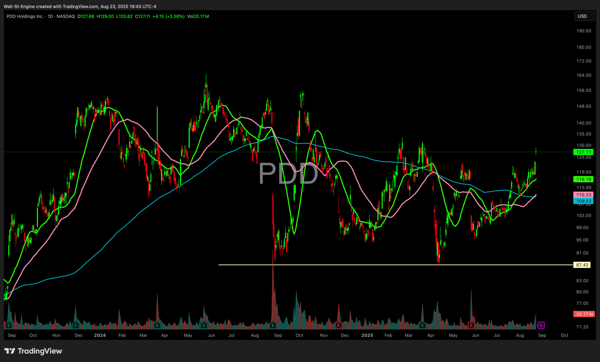This screenshot has height=362, width=600.
Task: Click the red 20.17 M volume label
Action: (584, 314)
